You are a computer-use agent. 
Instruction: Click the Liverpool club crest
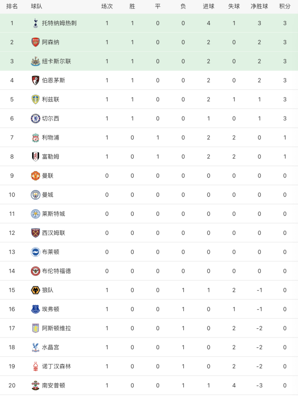pos(36,137)
